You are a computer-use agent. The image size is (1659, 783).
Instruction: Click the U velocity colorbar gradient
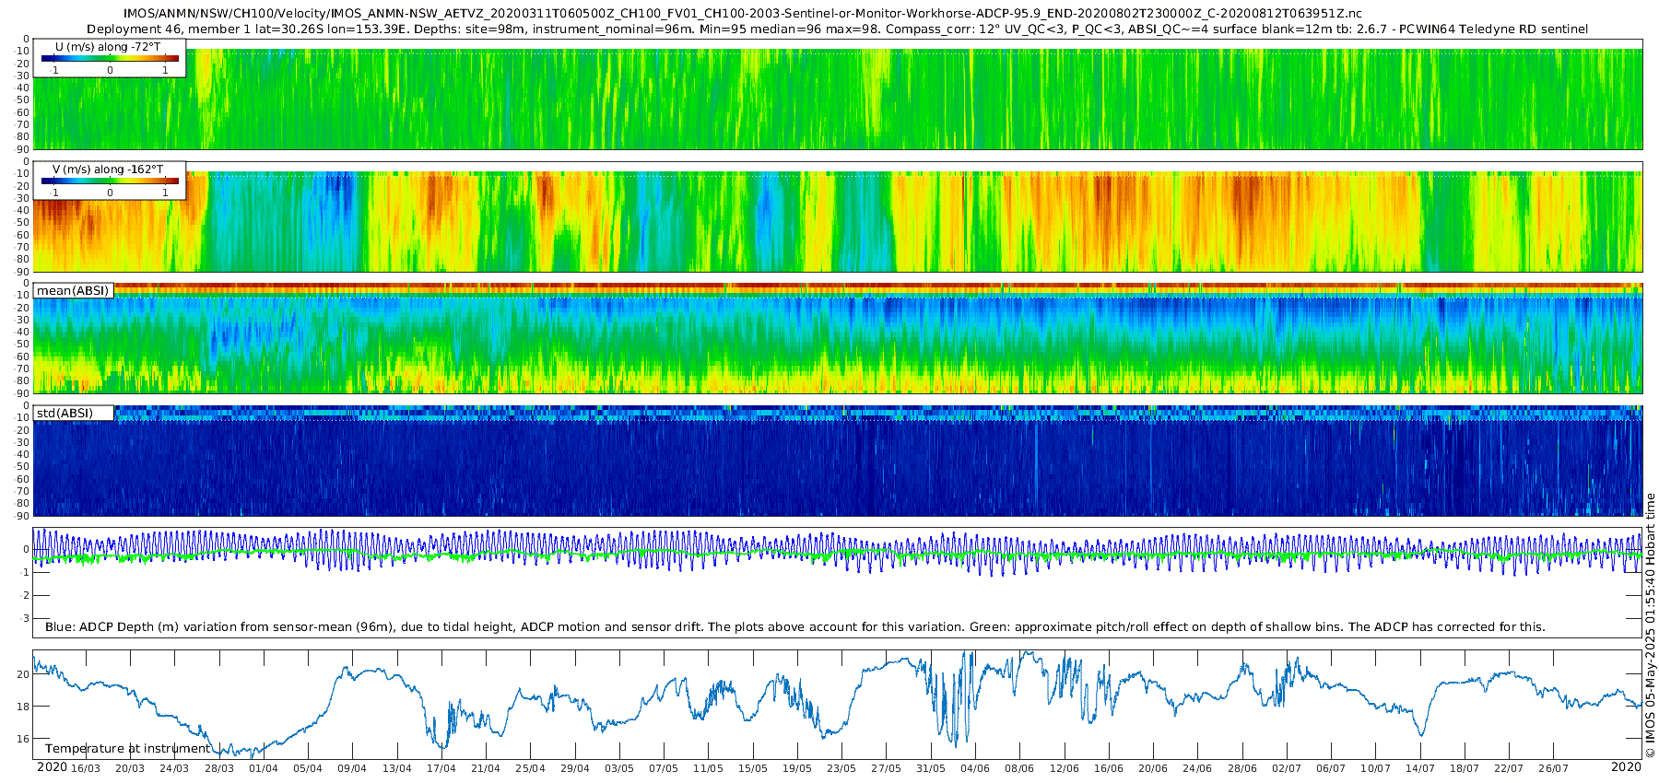pyautogui.click(x=110, y=58)
